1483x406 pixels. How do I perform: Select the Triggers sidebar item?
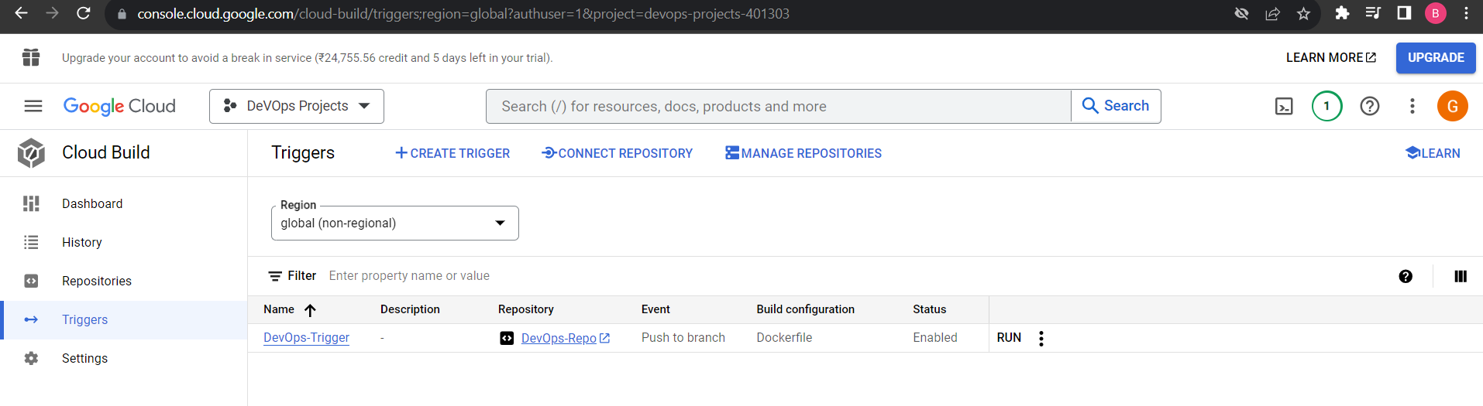124,319
